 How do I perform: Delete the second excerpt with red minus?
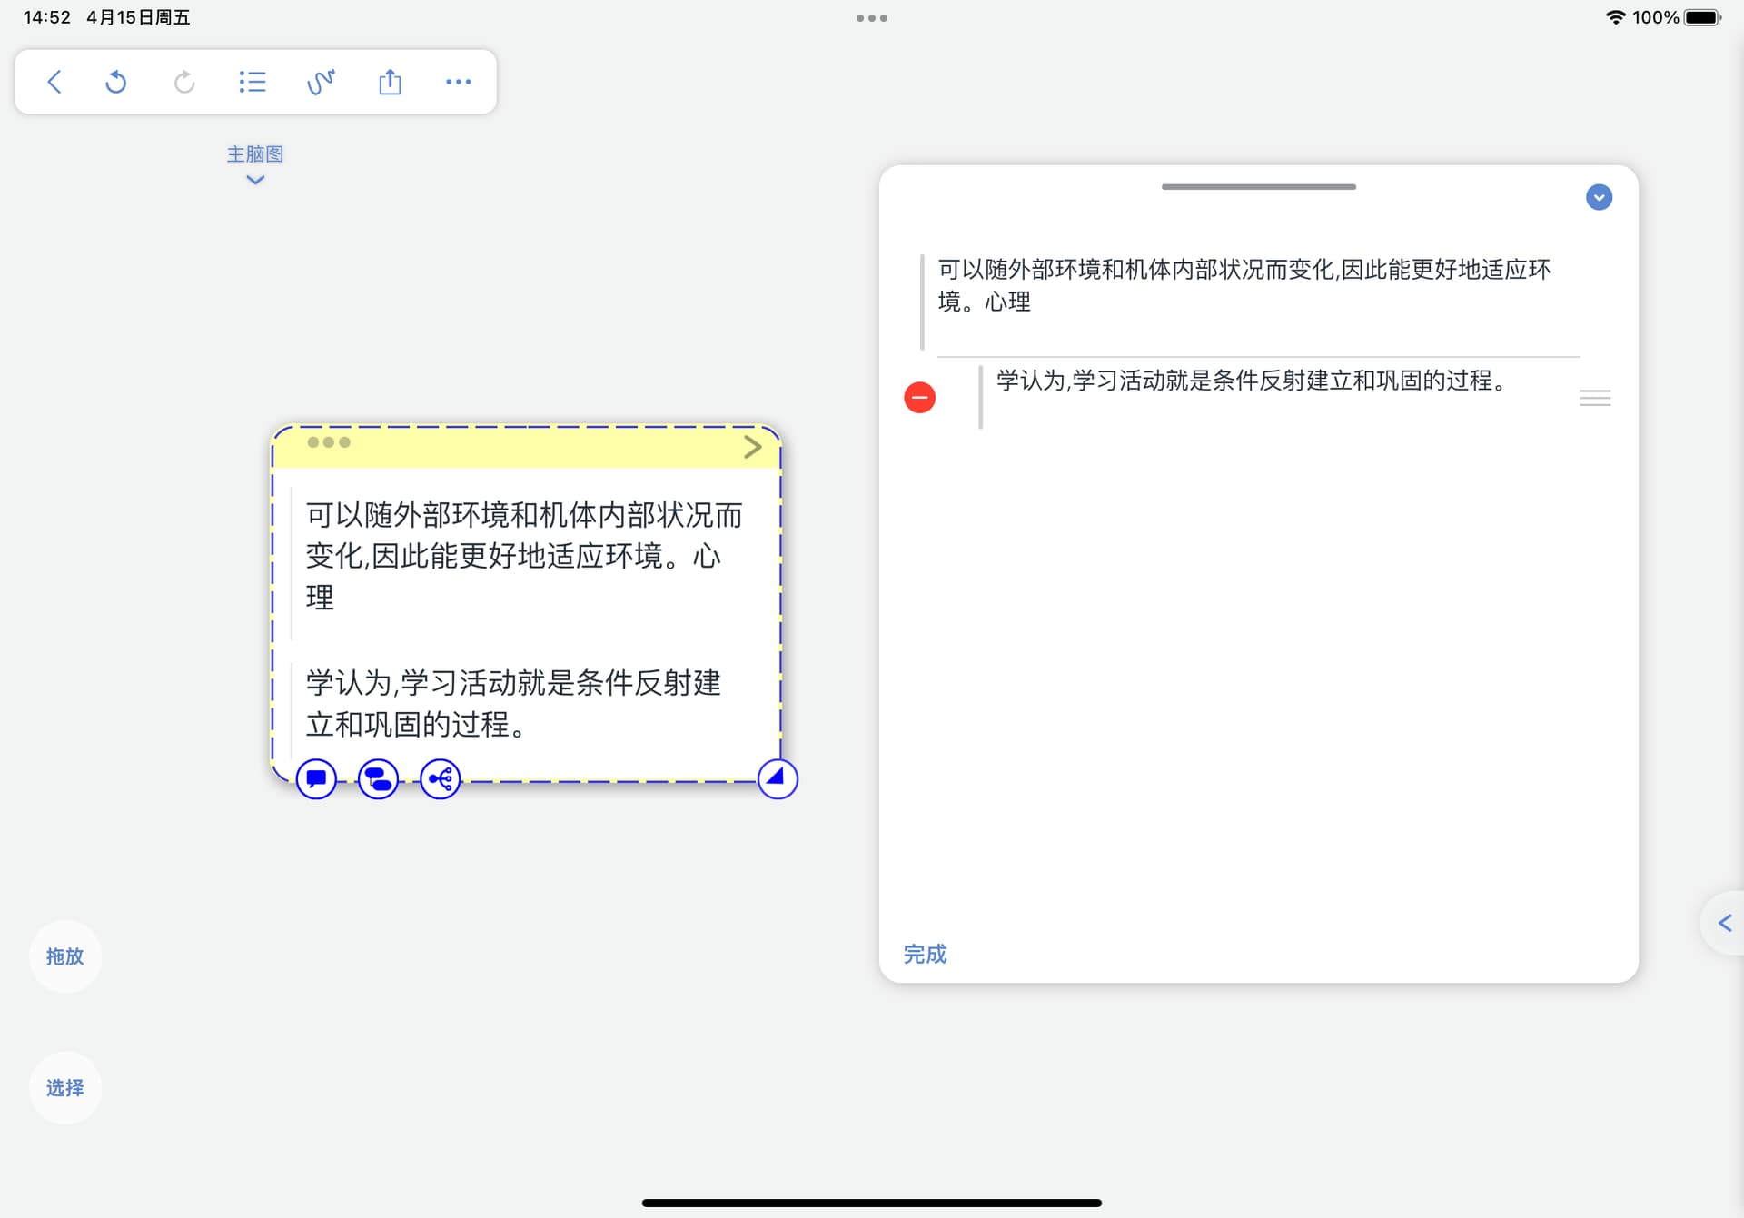[919, 397]
